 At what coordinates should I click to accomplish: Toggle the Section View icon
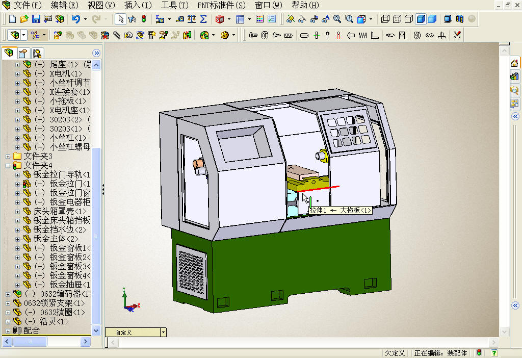[460, 19]
